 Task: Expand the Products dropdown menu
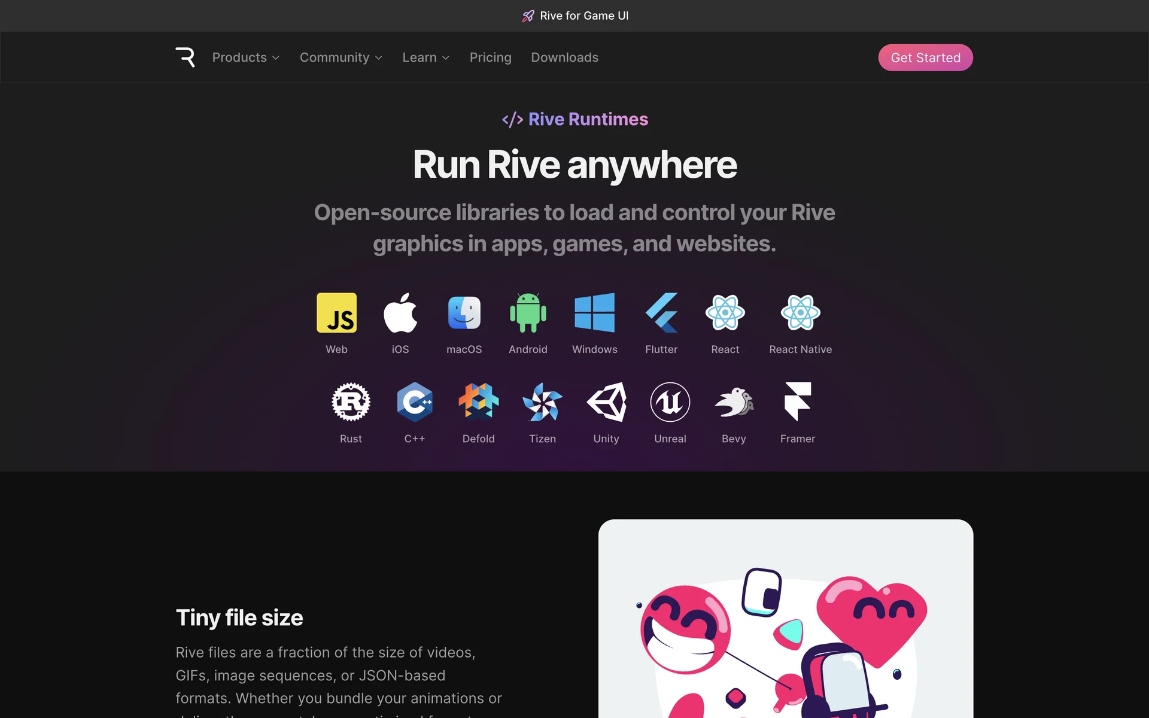245,57
